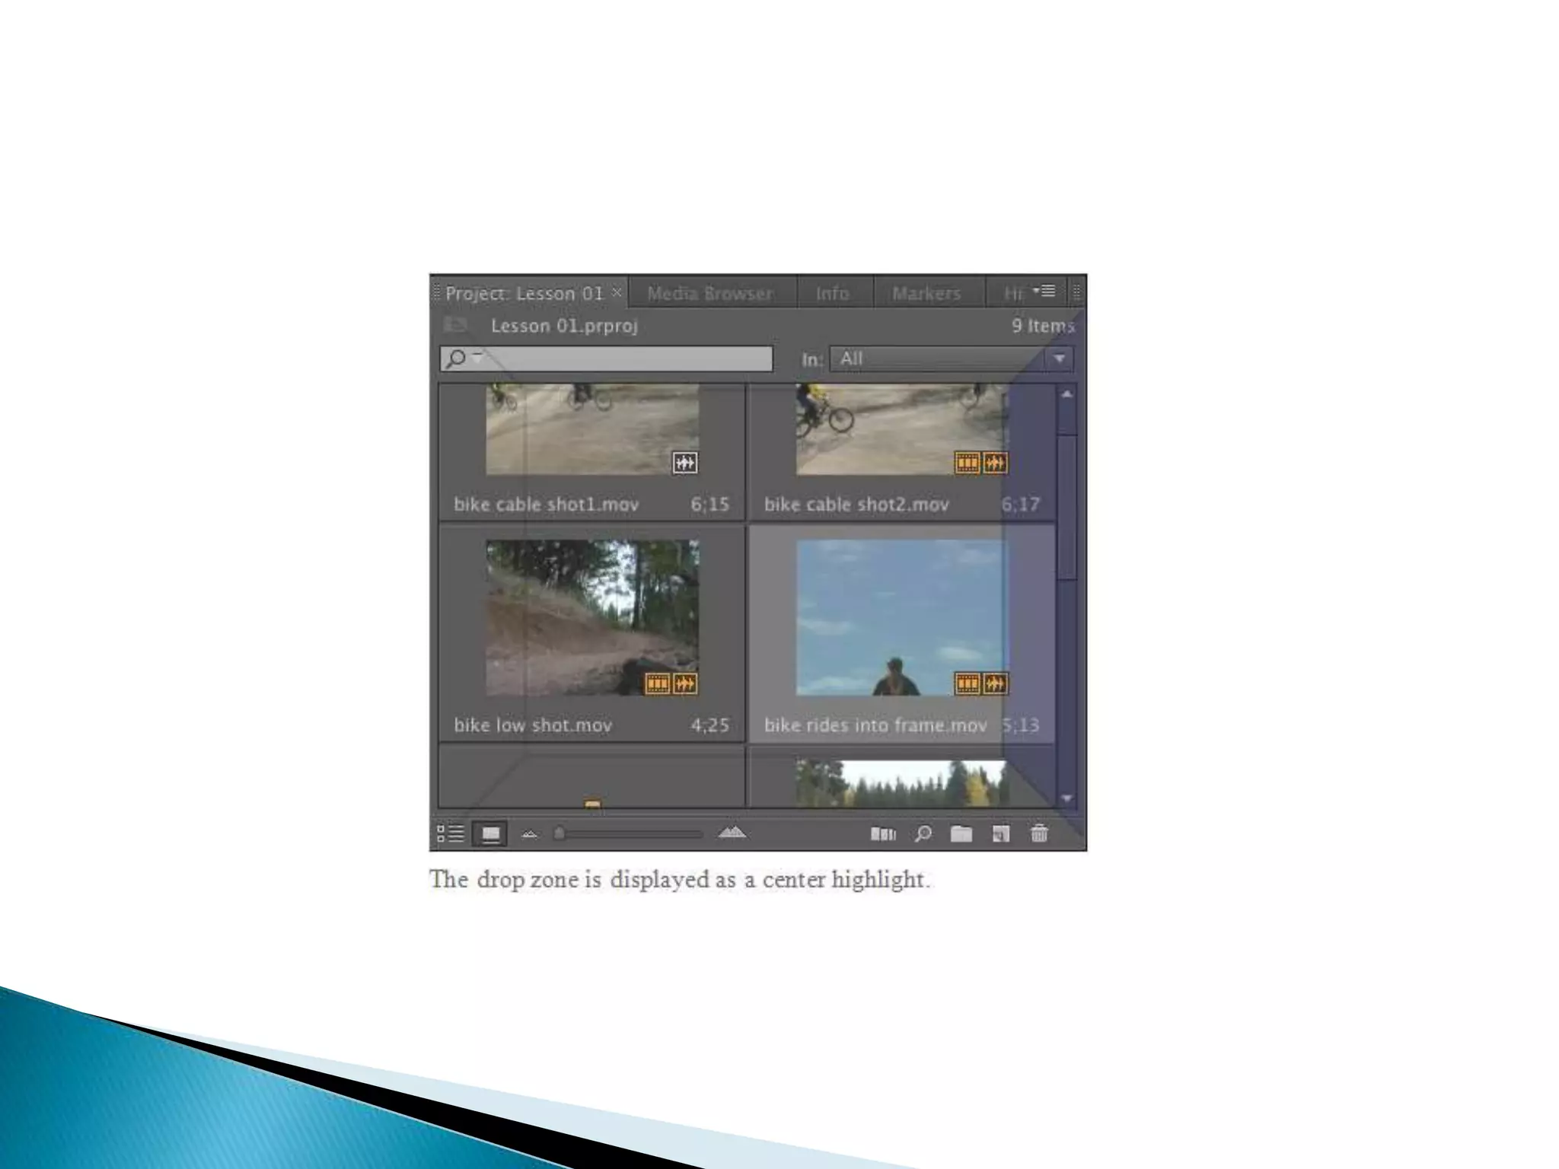1559x1169 pixels.
Task: Select bike low shot.mov thumbnail
Action: pyautogui.click(x=591, y=617)
